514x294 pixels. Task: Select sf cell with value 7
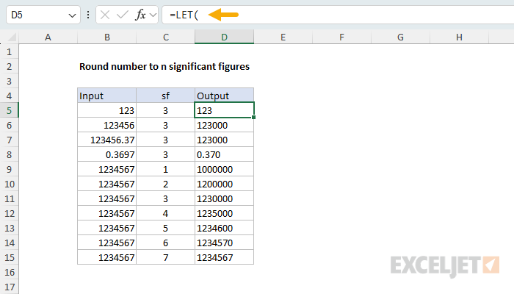click(165, 257)
